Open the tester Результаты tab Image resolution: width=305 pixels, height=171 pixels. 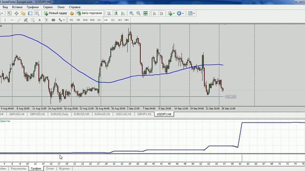point(19,169)
